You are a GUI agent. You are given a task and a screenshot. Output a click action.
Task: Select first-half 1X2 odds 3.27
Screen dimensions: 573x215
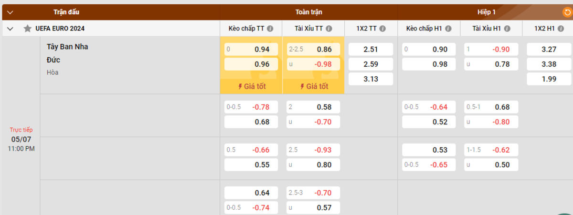[x=549, y=50]
